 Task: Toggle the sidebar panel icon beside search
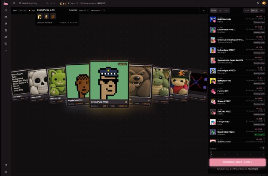pyautogui.click(x=14, y=3)
